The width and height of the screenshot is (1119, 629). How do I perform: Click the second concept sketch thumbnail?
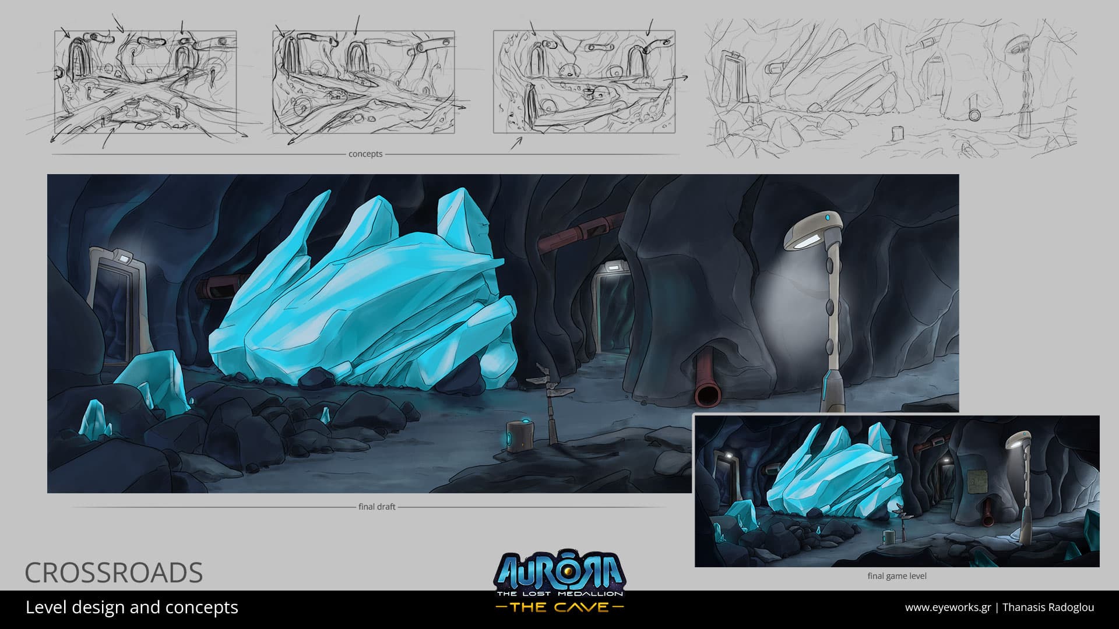(363, 82)
